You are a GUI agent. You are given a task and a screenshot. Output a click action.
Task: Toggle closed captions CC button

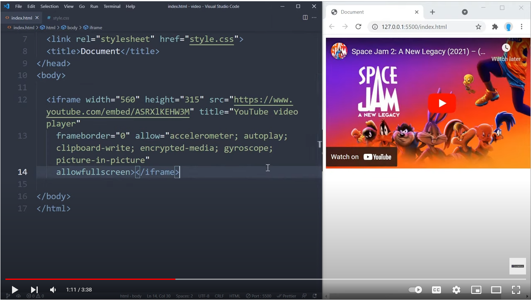(x=436, y=290)
